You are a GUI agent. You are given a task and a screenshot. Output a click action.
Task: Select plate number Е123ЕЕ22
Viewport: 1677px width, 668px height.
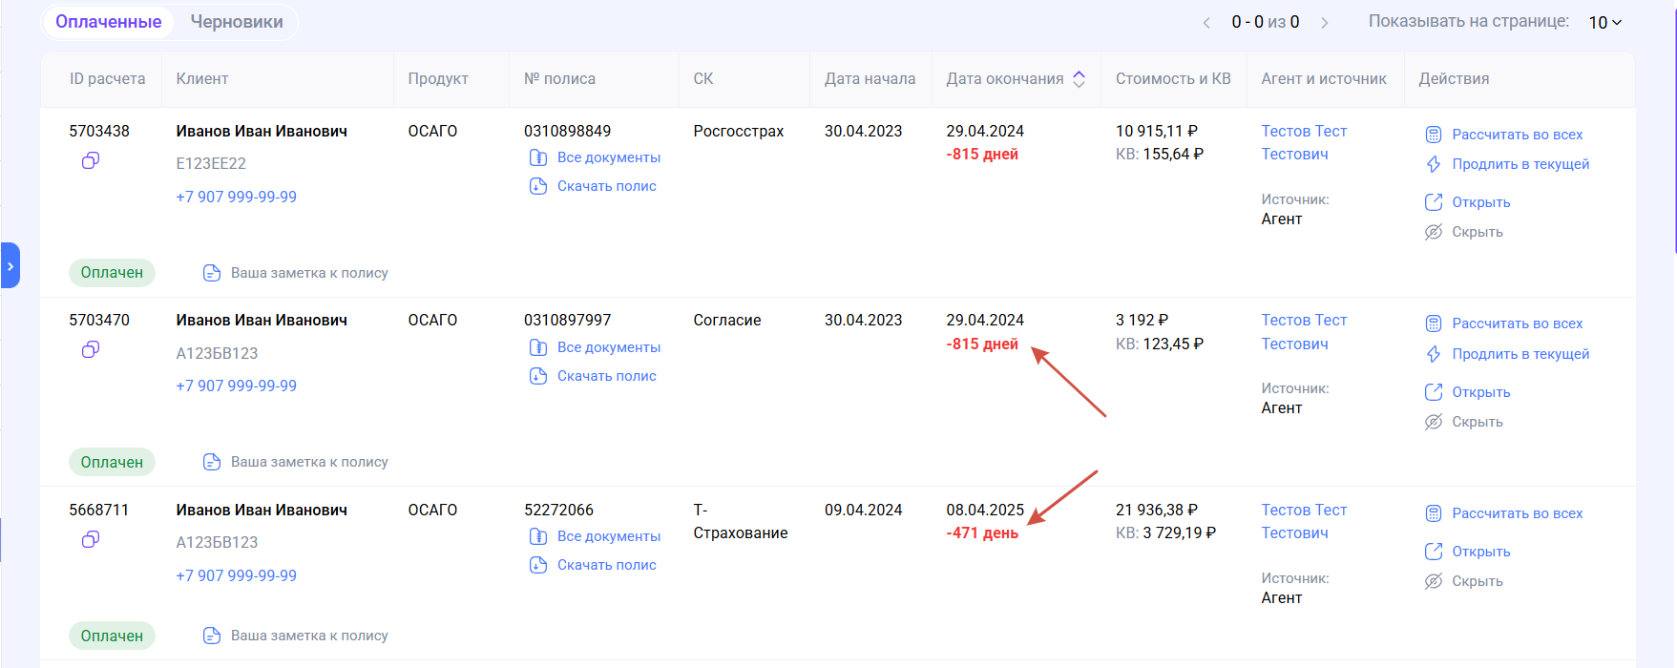pos(211,163)
